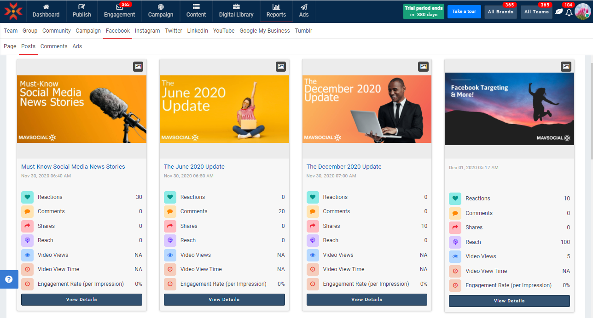Switch to the Comments sub-tab
The width and height of the screenshot is (593, 318).
point(54,46)
